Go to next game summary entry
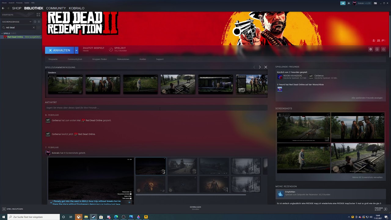 (260, 67)
